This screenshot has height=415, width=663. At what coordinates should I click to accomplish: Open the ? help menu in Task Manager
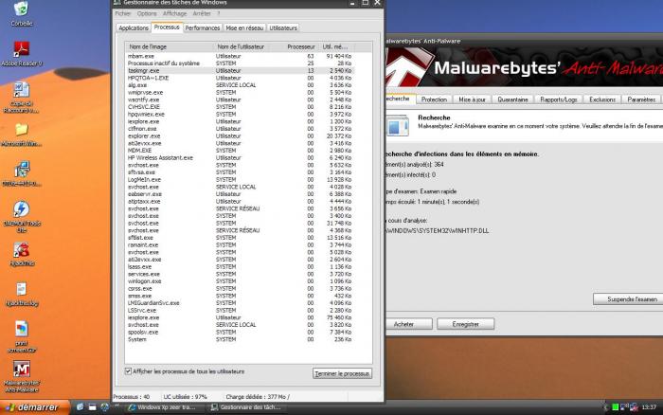click(218, 13)
